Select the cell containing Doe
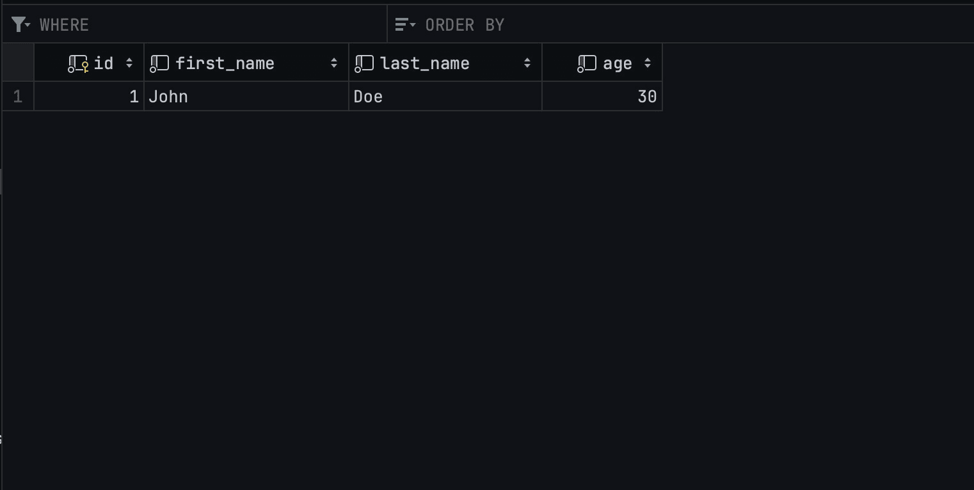Image resolution: width=974 pixels, height=490 pixels. [445, 97]
